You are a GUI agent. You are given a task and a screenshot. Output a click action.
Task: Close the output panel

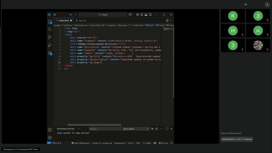coord(171,129)
